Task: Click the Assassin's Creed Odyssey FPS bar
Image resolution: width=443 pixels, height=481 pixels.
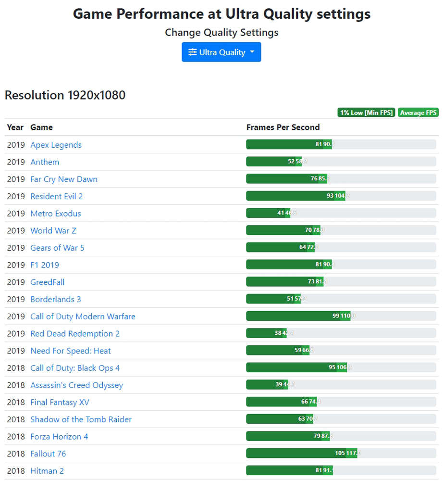Action: (341, 385)
